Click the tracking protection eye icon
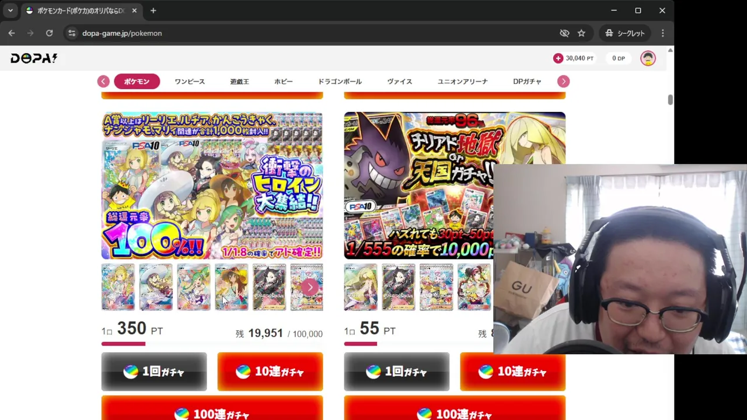747x420 pixels. click(x=564, y=33)
